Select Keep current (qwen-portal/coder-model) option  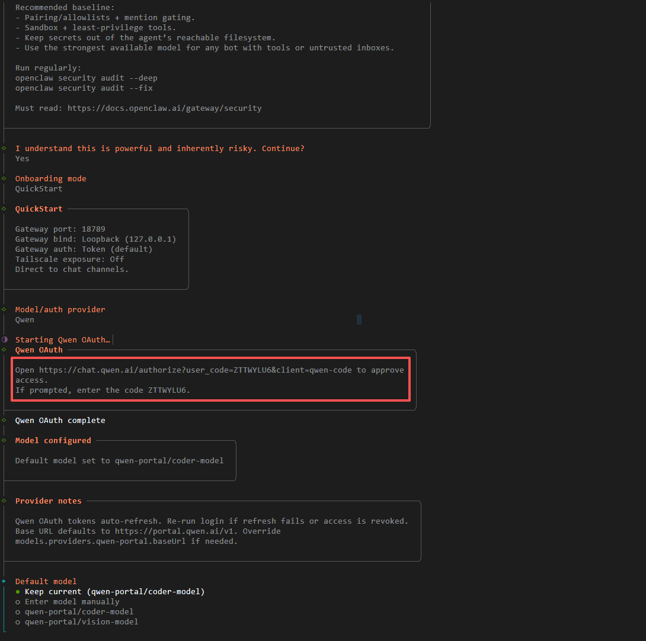coord(110,592)
